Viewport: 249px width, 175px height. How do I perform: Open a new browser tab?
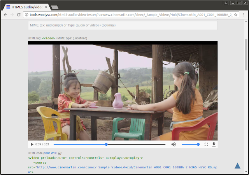pos(55,7)
